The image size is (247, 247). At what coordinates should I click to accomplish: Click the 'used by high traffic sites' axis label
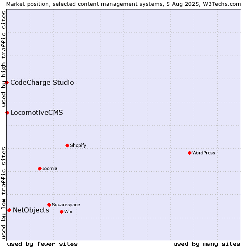tap(3, 58)
